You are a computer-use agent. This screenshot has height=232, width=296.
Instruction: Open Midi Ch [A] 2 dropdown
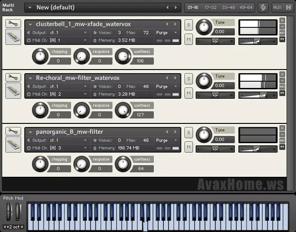tap(85, 94)
